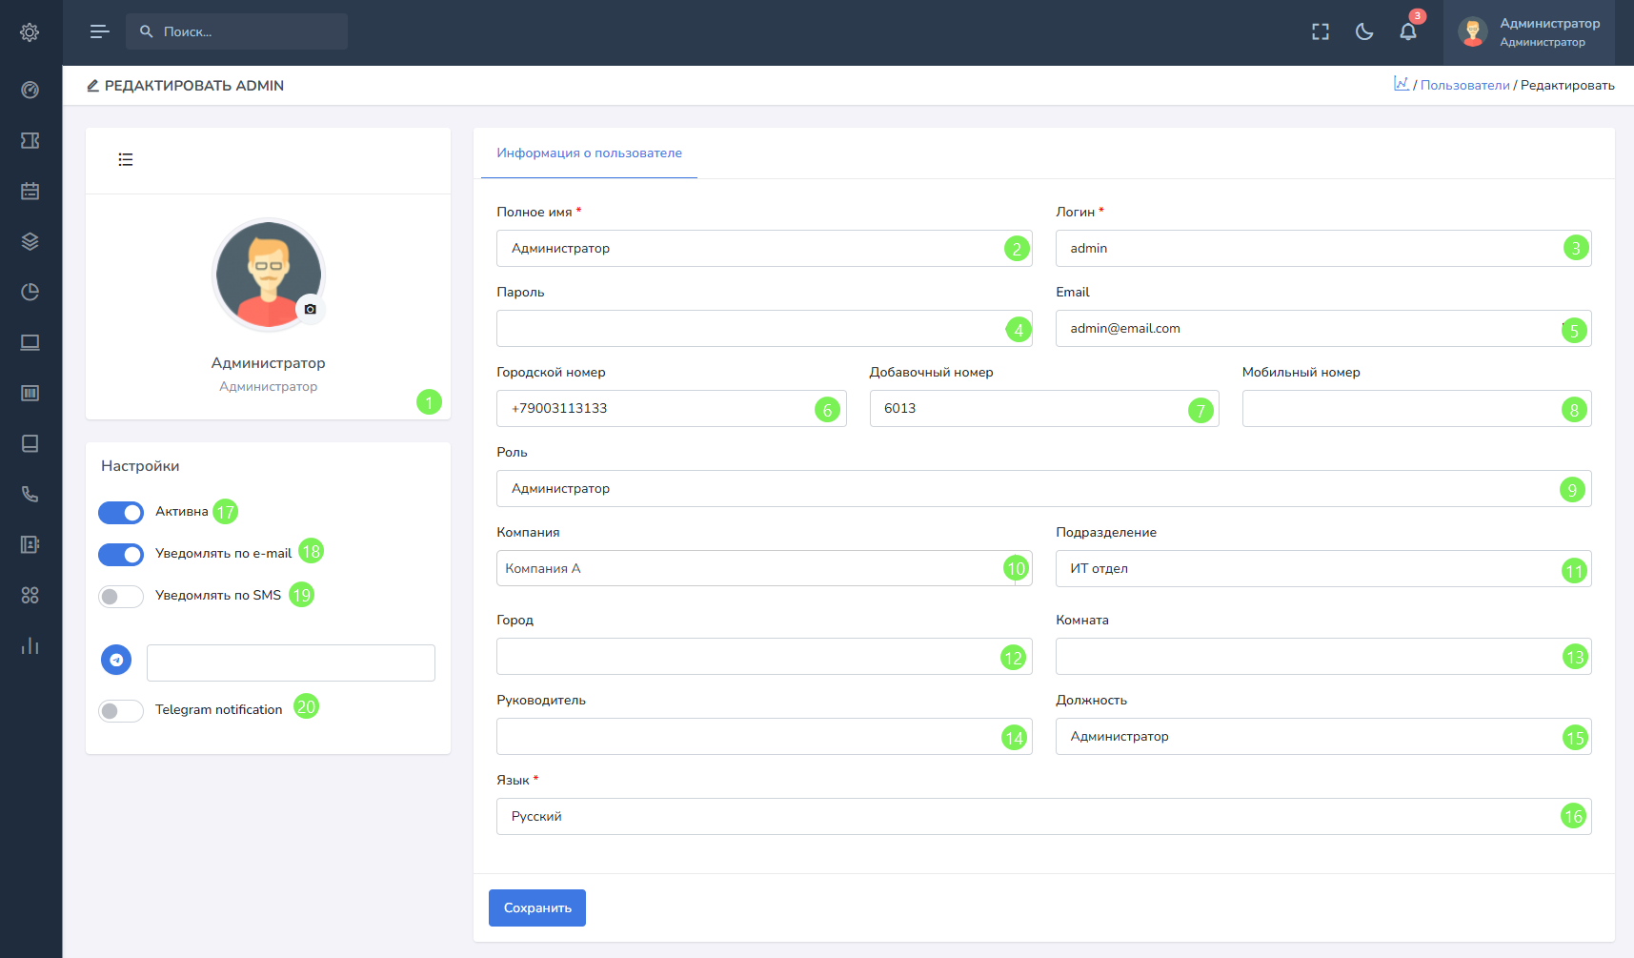Disable the Активна toggle
This screenshot has height=958, width=1634.
pyautogui.click(x=121, y=513)
